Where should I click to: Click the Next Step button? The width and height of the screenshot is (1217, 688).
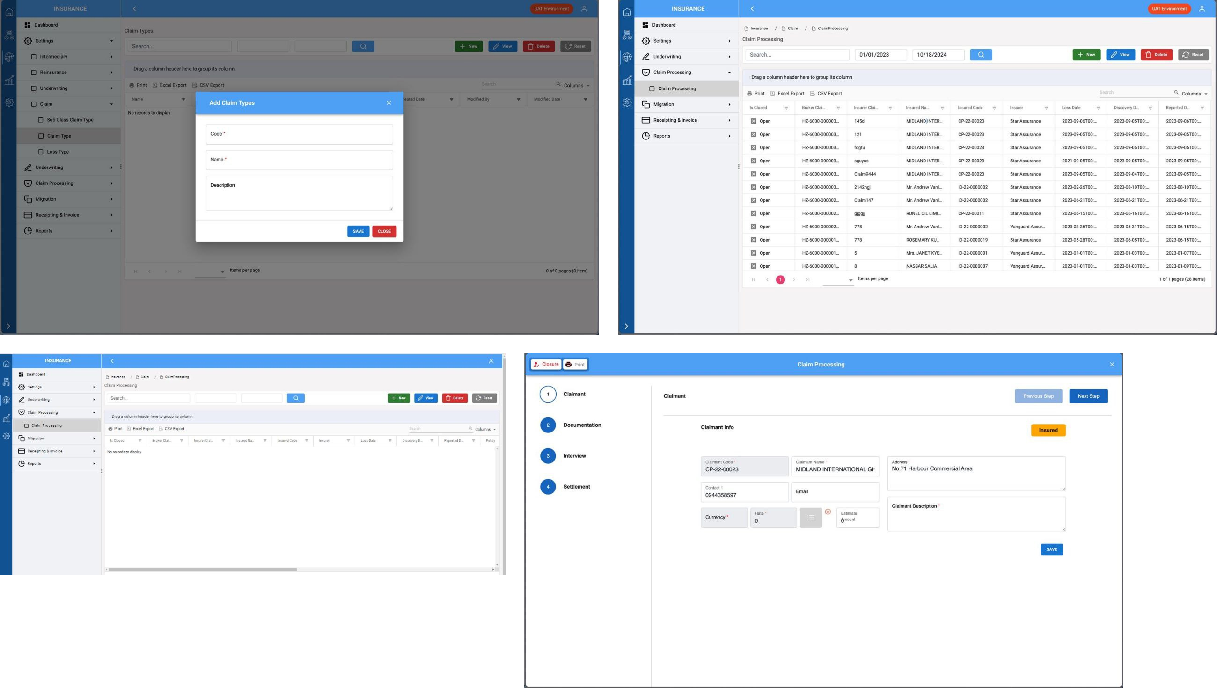1088,396
